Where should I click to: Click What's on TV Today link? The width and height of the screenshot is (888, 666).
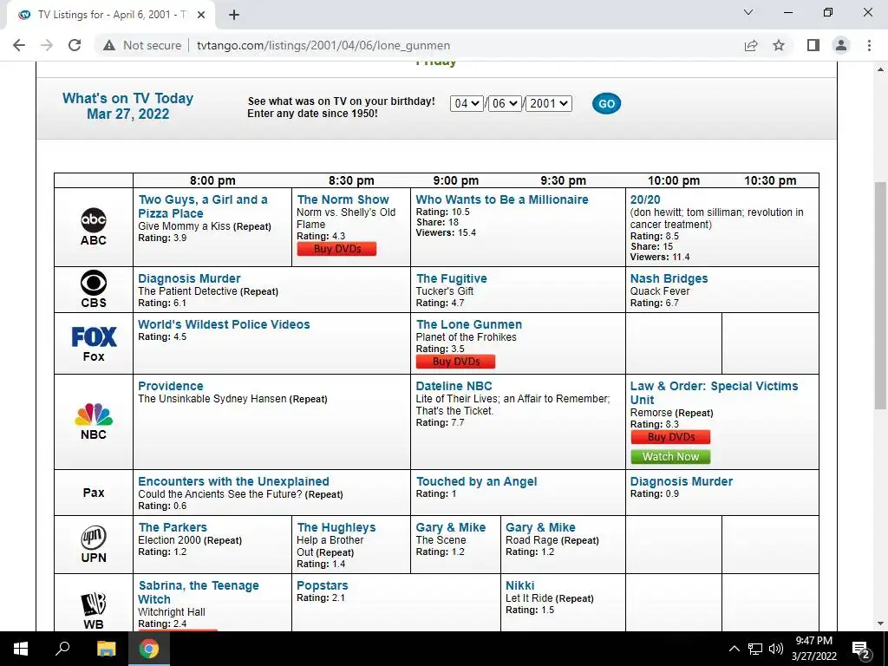(128, 106)
